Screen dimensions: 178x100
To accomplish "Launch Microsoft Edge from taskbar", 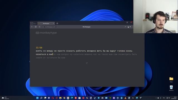I will point(72,98).
